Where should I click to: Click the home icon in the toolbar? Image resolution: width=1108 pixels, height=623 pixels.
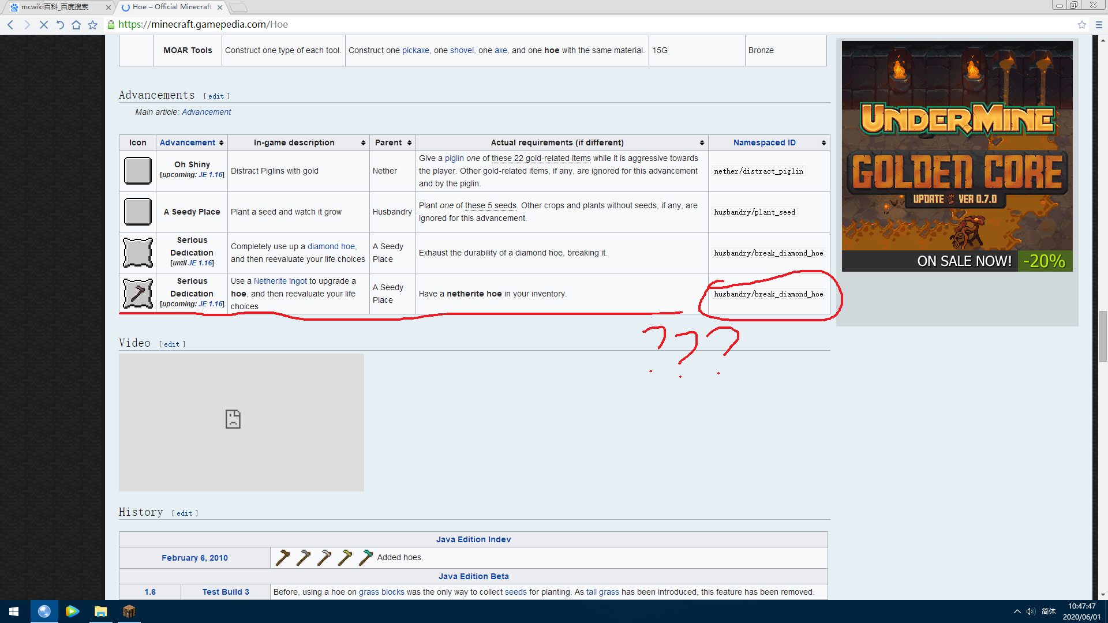pos(76,25)
